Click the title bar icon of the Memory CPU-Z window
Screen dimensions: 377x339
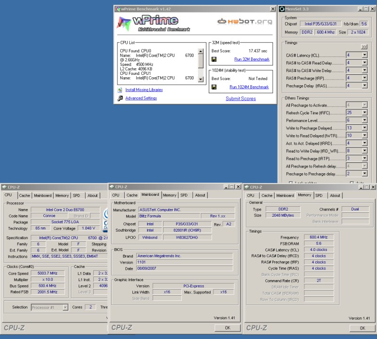point(246,187)
